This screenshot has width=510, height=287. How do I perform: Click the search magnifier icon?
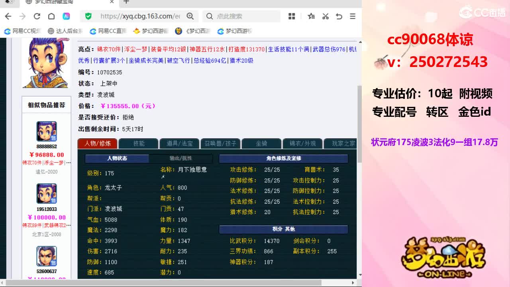point(210,16)
